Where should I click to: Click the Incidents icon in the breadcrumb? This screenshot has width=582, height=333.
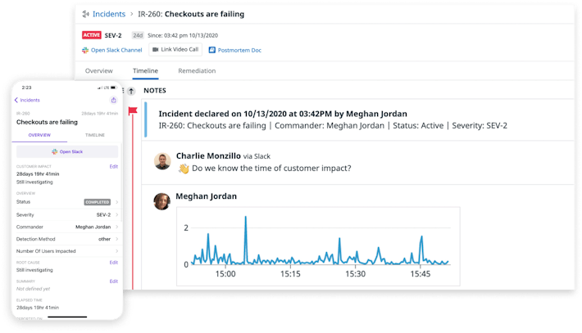click(x=85, y=14)
